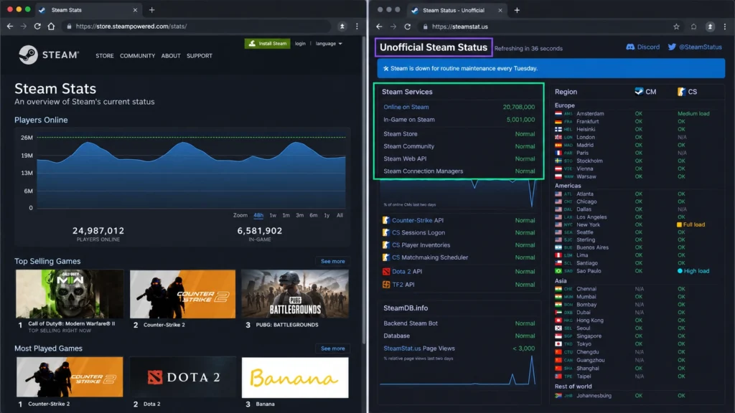Click the CM column icon in Region table
This screenshot has width=735, height=413.
638,91
